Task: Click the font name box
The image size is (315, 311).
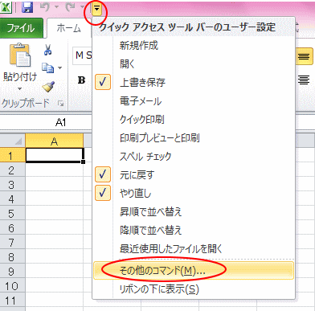Action: pos(82,55)
